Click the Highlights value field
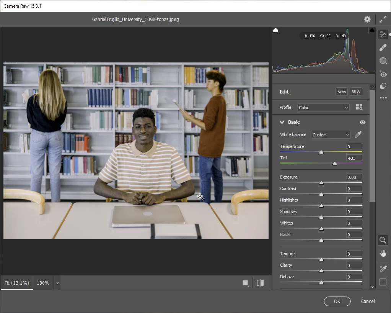 (x=354, y=200)
